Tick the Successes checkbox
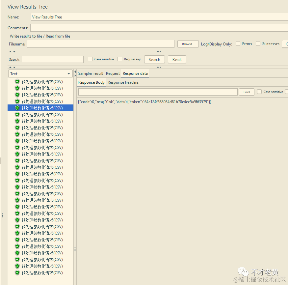Viewport: 288px width, 285px height. point(258,43)
